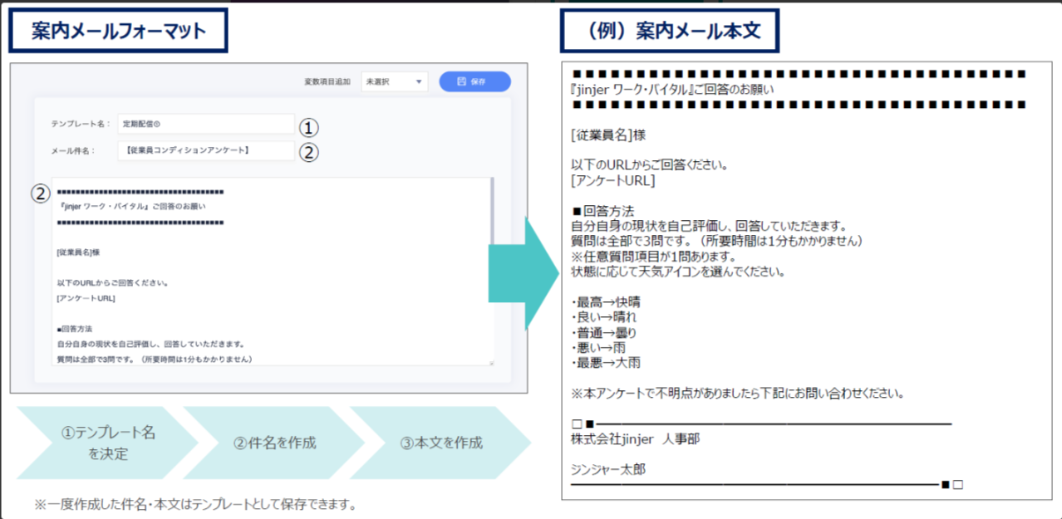Click the circled ① marker beside template name
Image resolution: width=1062 pixels, height=519 pixels.
(308, 128)
